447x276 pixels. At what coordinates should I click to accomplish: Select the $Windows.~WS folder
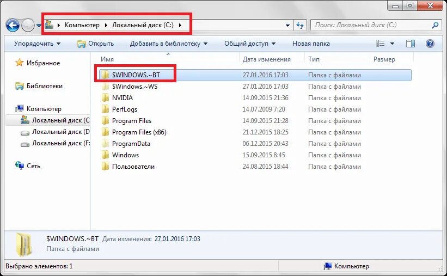click(x=134, y=87)
